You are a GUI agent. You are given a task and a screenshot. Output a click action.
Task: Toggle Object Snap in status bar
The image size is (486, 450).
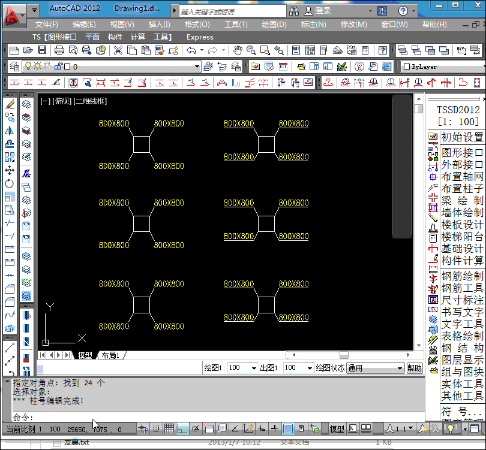pyautogui.click(x=209, y=428)
